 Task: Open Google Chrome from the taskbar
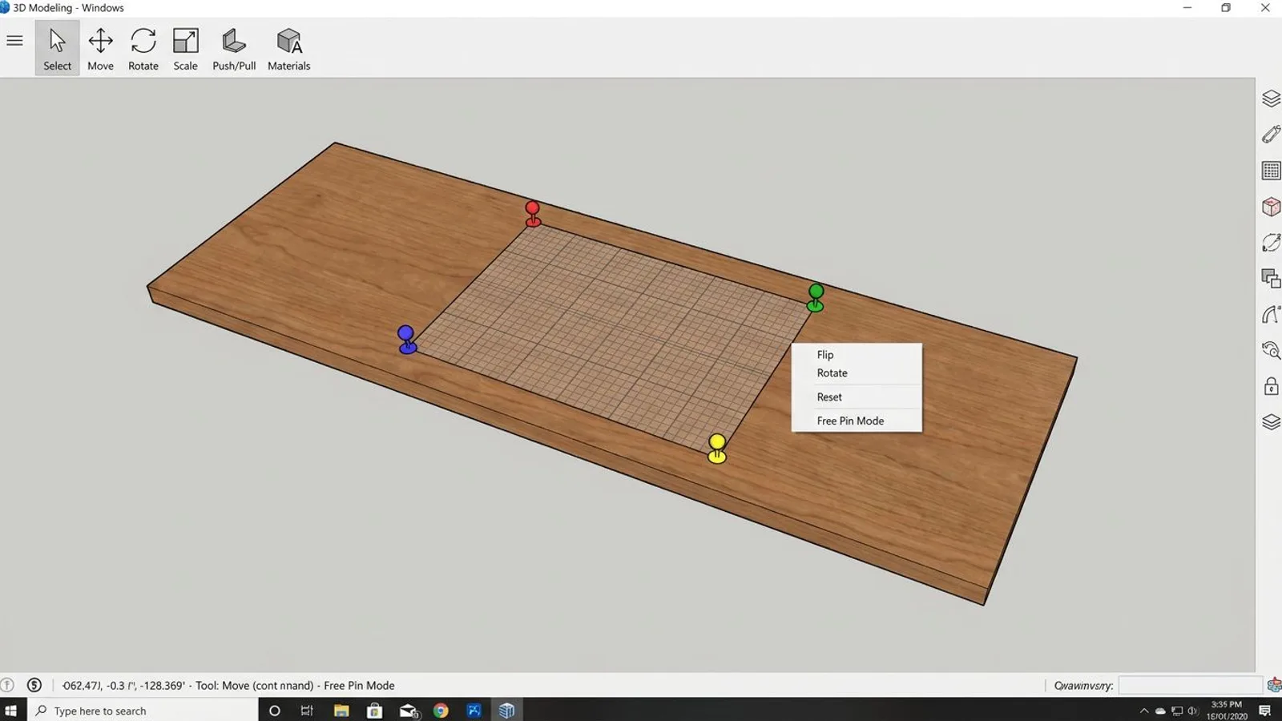[441, 711]
